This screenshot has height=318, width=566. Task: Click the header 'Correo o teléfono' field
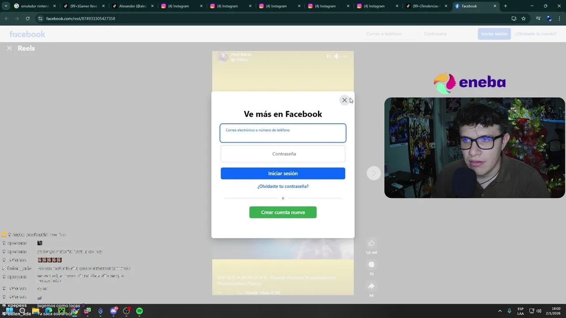tap(390, 34)
